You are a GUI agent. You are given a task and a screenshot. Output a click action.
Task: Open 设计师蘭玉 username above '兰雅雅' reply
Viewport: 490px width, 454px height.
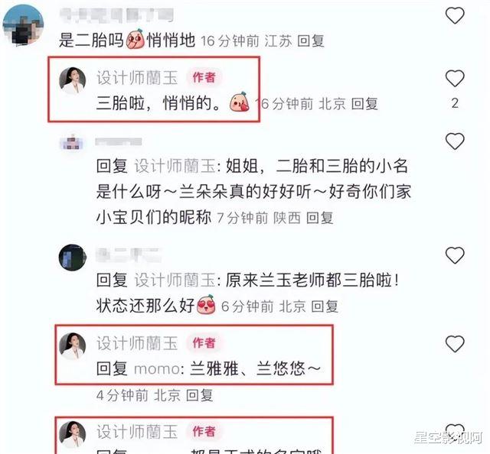coord(137,343)
